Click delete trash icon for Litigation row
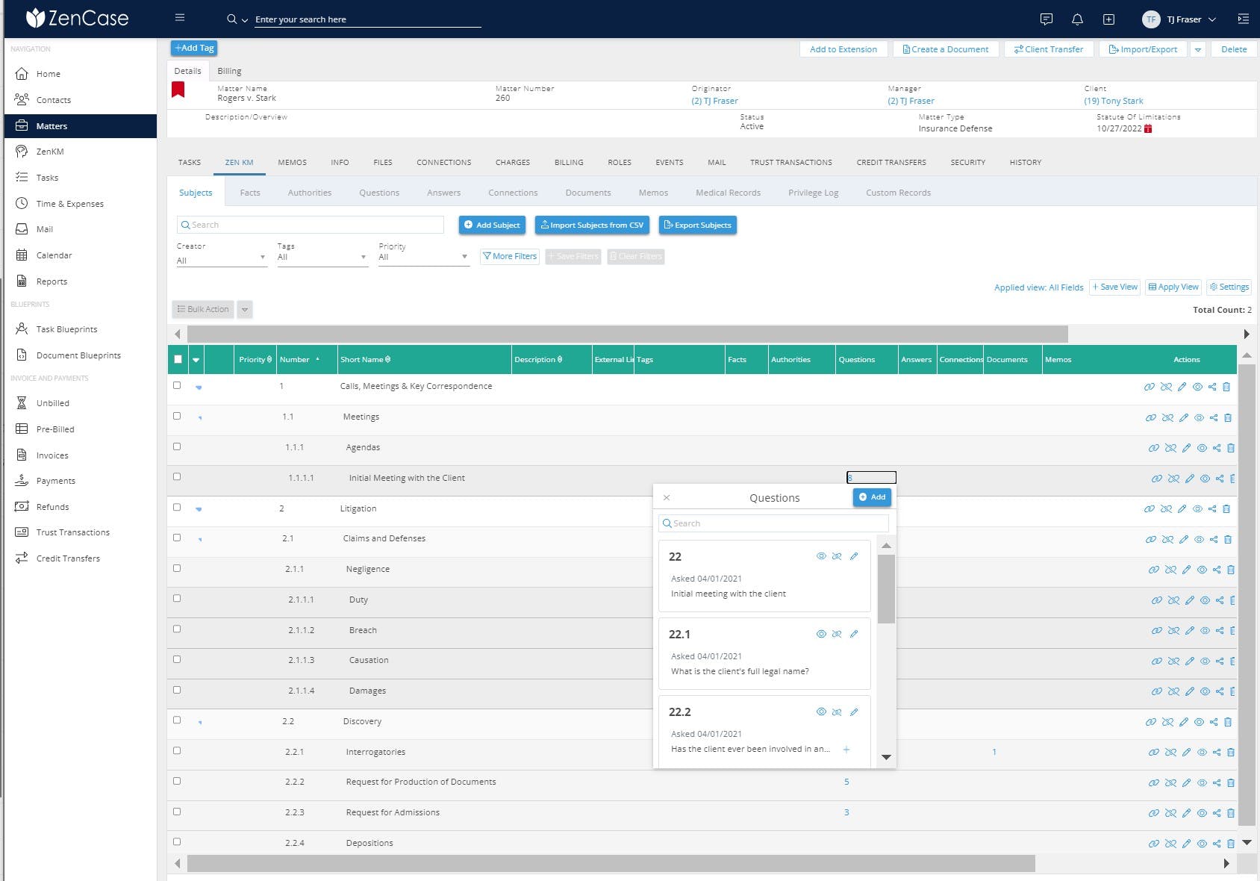 tap(1226, 509)
